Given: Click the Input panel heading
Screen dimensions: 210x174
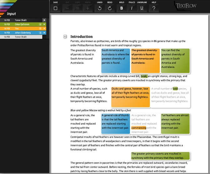Looking at the screenshot, I should tap(11, 14).
